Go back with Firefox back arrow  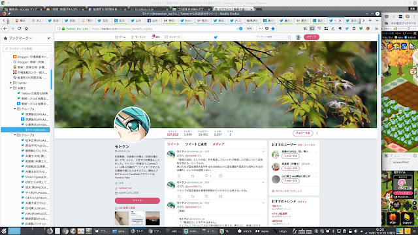pos(5,29)
